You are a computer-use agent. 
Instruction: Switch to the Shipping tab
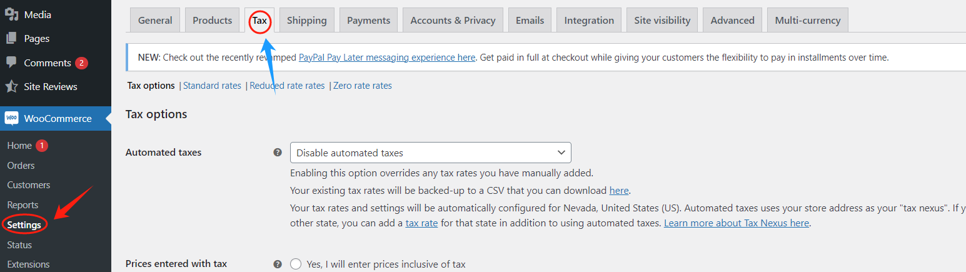[306, 20]
